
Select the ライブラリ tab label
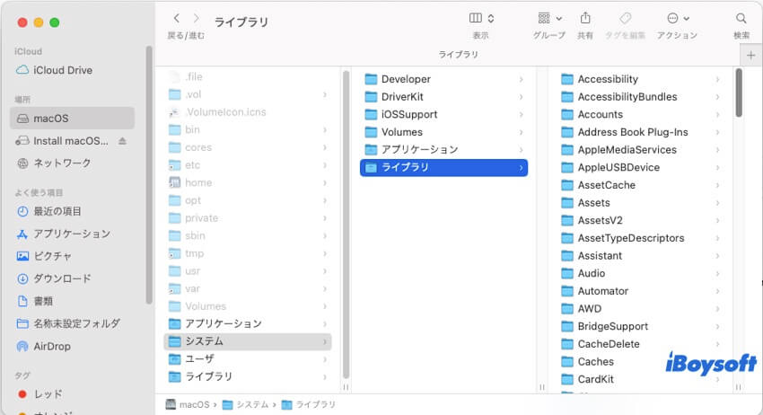(458, 55)
